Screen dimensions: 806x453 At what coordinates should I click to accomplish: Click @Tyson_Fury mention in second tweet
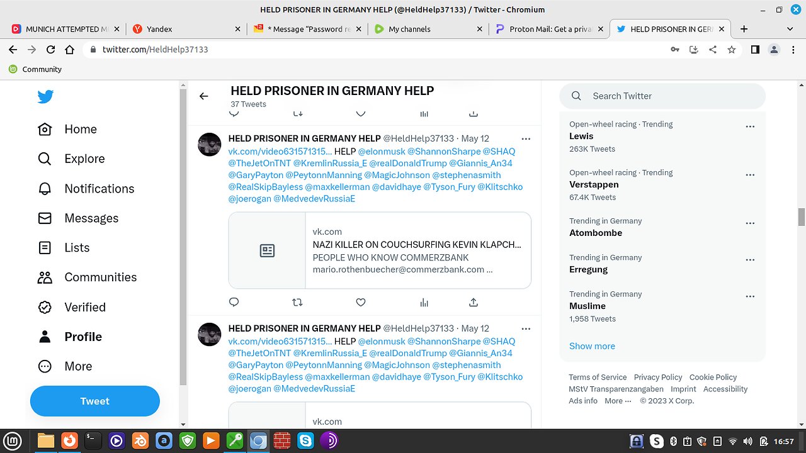tap(449, 377)
